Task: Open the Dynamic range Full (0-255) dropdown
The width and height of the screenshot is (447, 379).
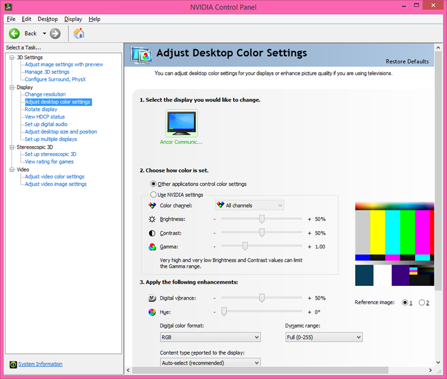Action: [x=324, y=337]
